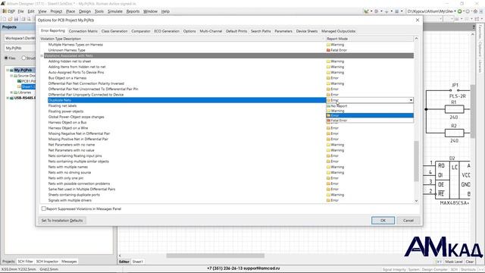The height and width of the screenshot is (273, 485).
Task: Open the document path dropdown in navigation bar
Action: [x=455, y=11]
